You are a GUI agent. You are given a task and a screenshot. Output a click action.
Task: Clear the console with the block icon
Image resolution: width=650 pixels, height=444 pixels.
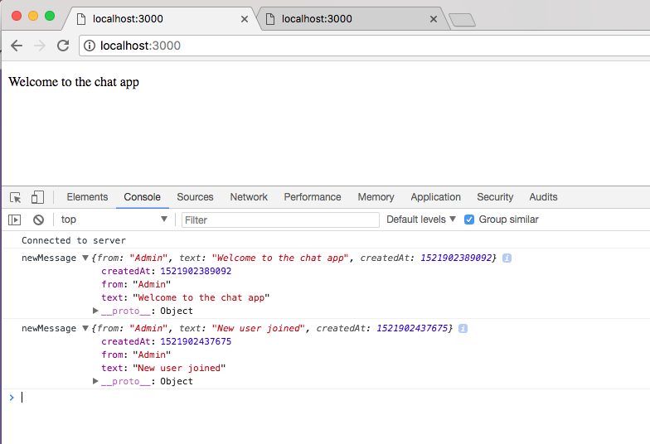coord(38,220)
